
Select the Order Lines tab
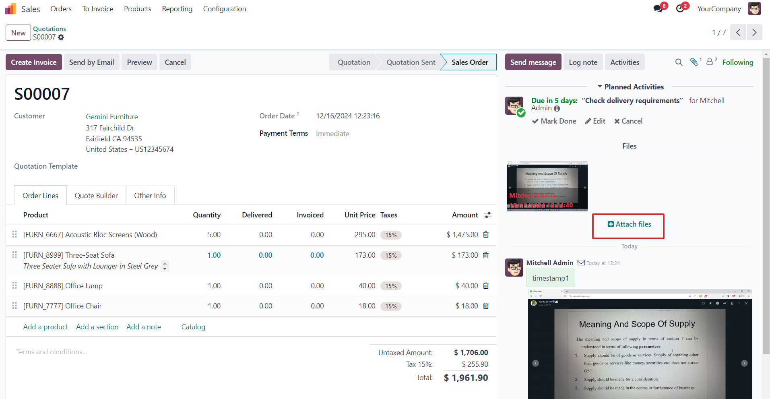click(40, 195)
